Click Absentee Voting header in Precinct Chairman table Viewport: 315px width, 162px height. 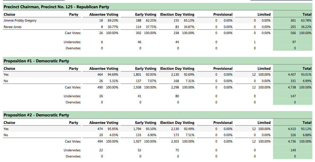[103, 14]
